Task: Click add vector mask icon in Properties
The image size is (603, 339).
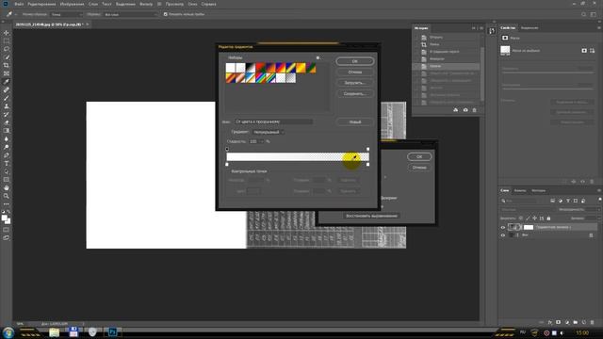Action: pos(593,50)
